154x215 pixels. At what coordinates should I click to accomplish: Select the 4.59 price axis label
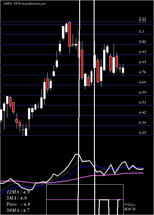tap(142, 92)
